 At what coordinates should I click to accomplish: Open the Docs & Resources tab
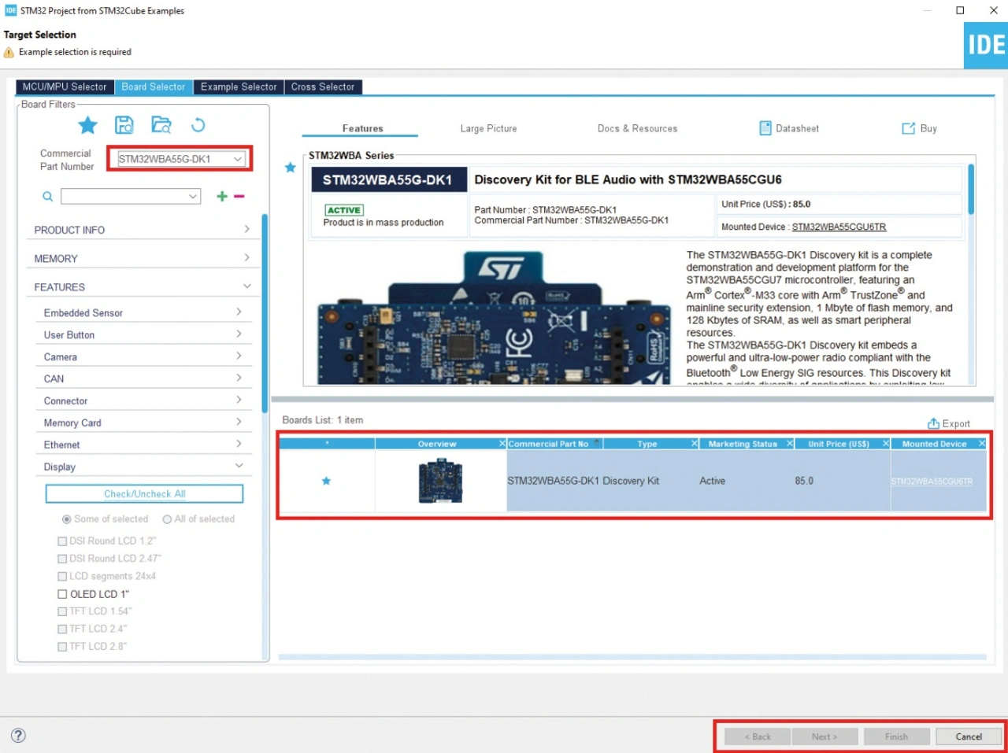pos(637,128)
